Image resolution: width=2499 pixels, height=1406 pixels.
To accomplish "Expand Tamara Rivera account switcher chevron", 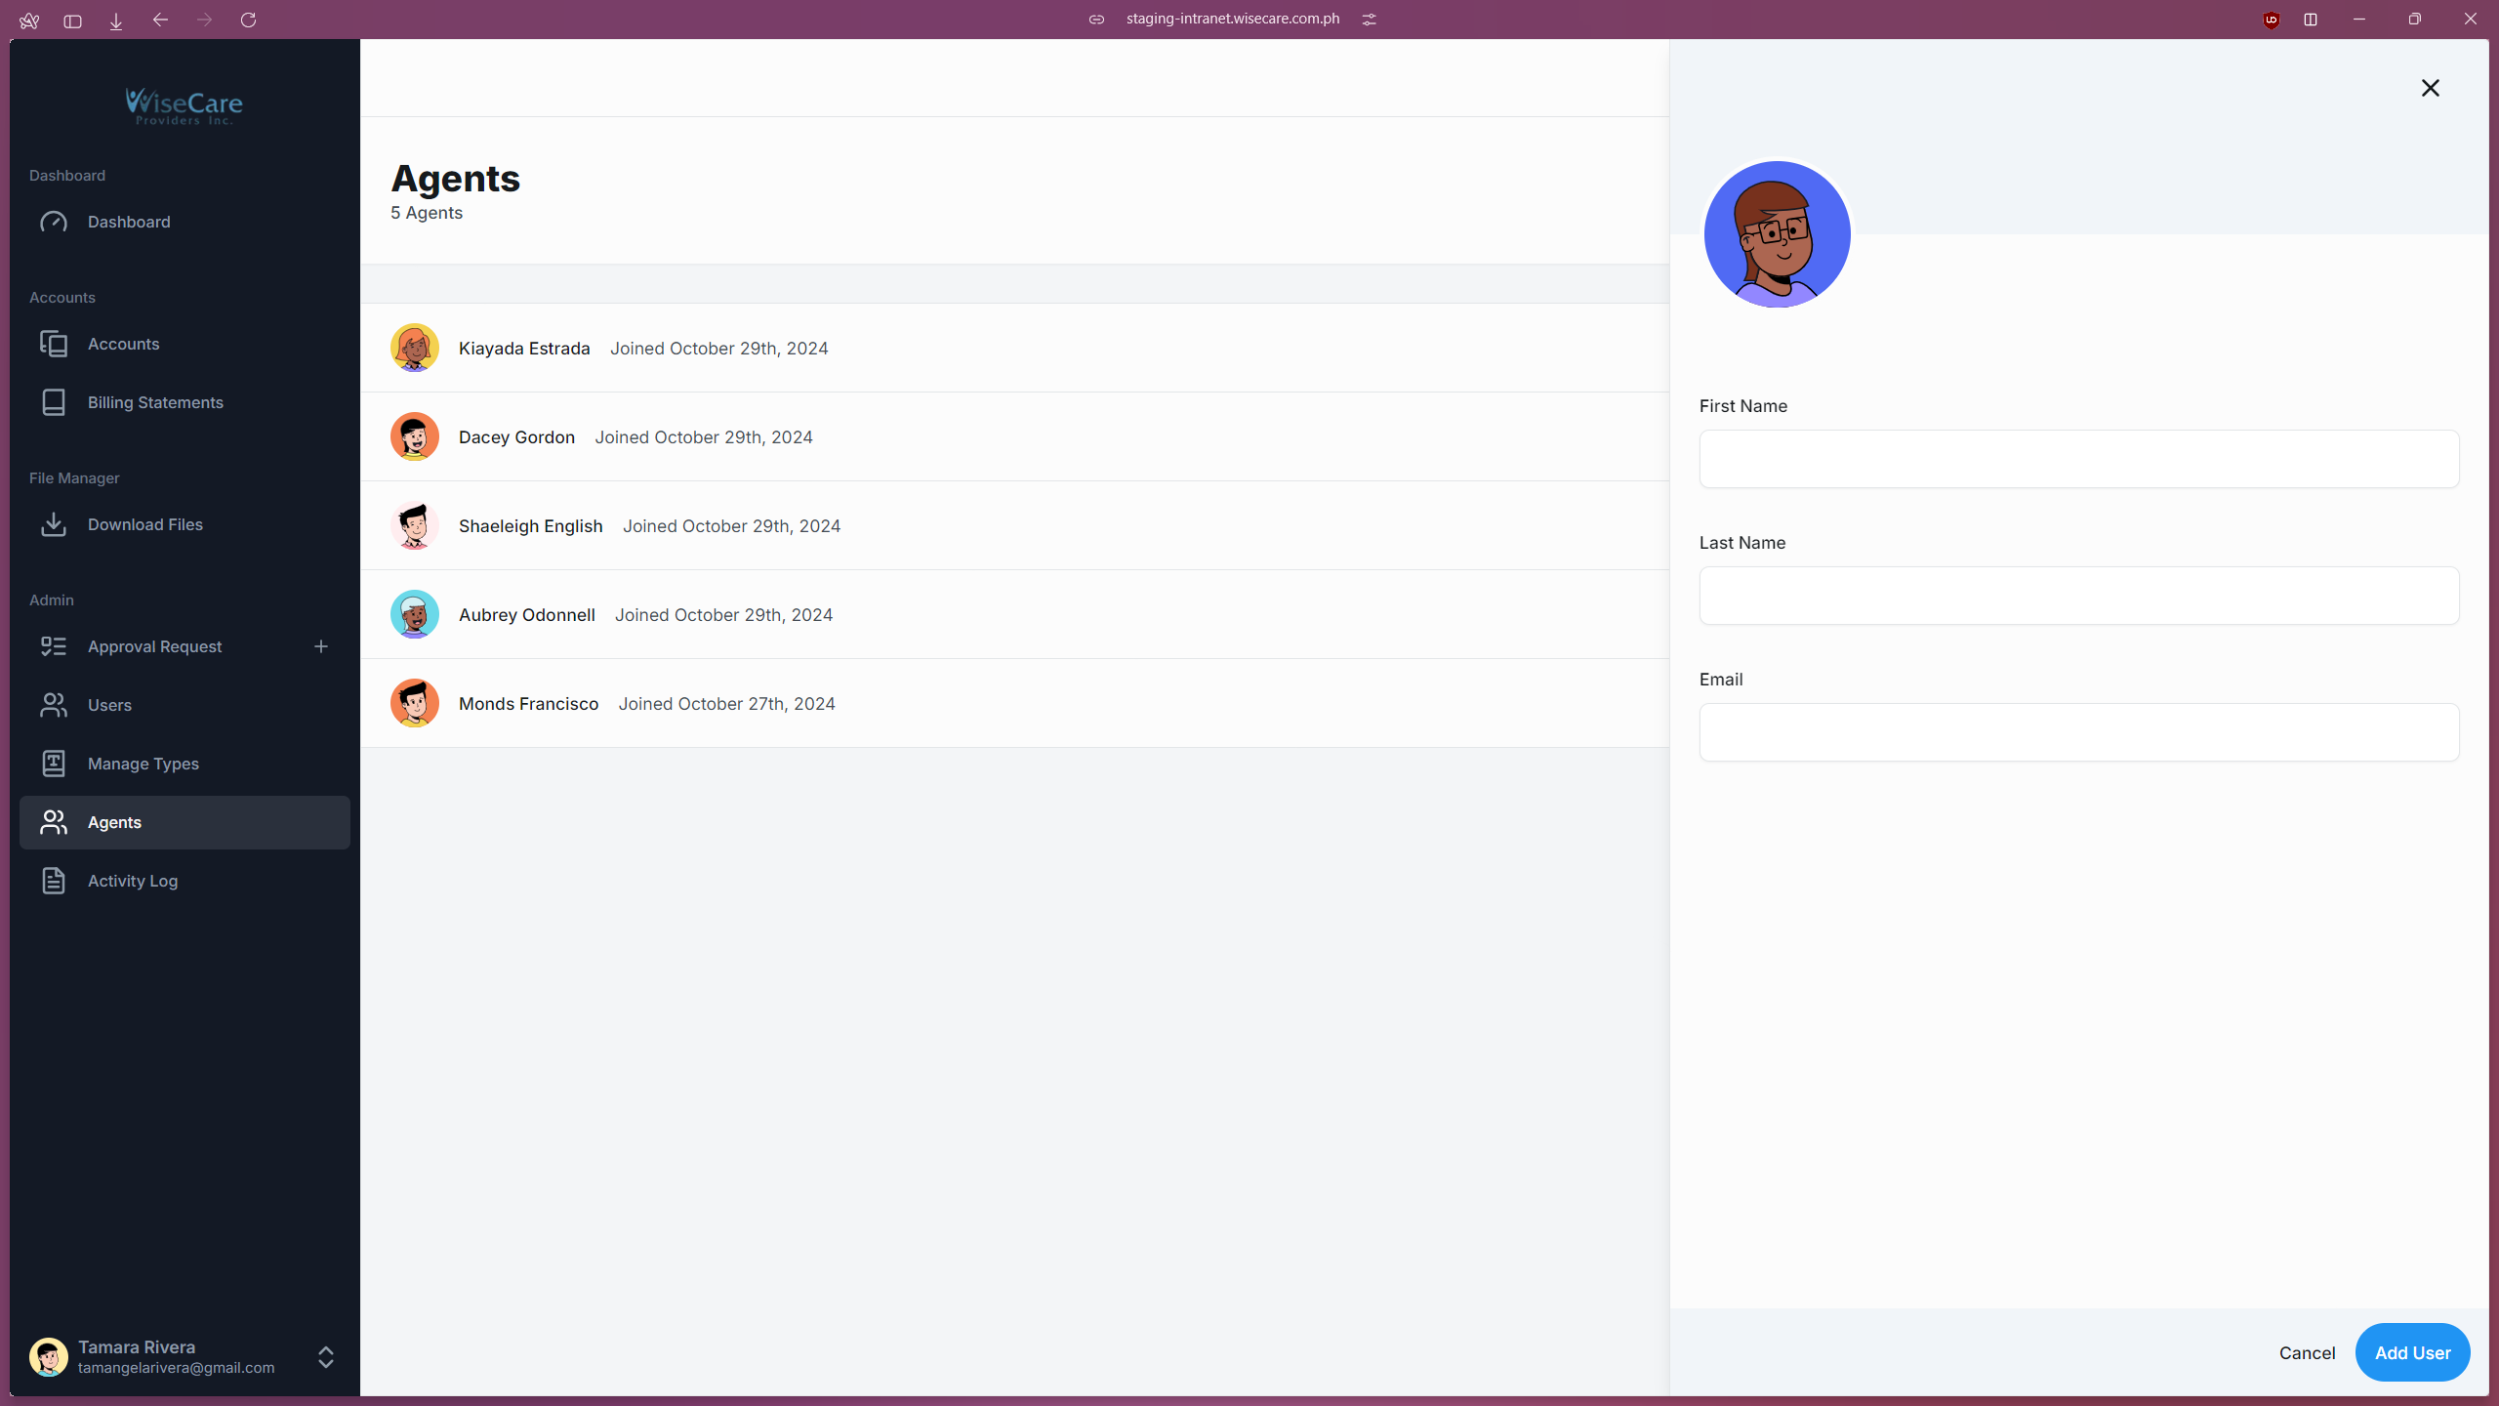I will tap(326, 1356).
